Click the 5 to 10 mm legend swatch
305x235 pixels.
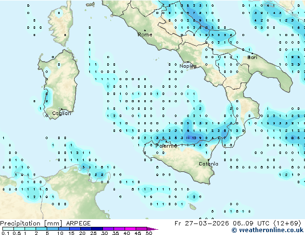click(52, 229)
